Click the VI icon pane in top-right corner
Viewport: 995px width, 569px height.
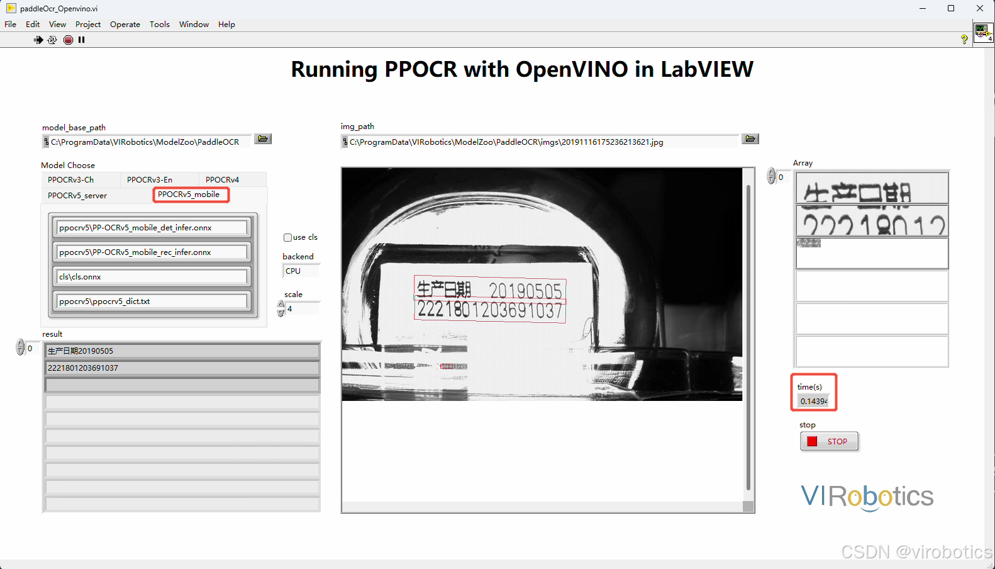tap(983, 32)
